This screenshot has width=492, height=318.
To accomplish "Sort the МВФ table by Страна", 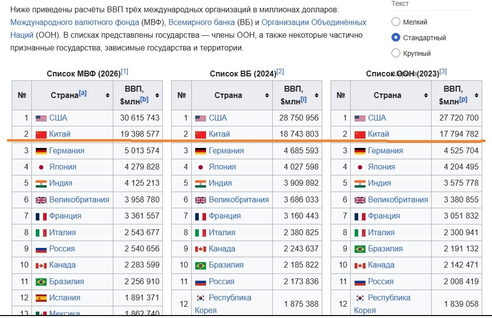I will point(107,95).
